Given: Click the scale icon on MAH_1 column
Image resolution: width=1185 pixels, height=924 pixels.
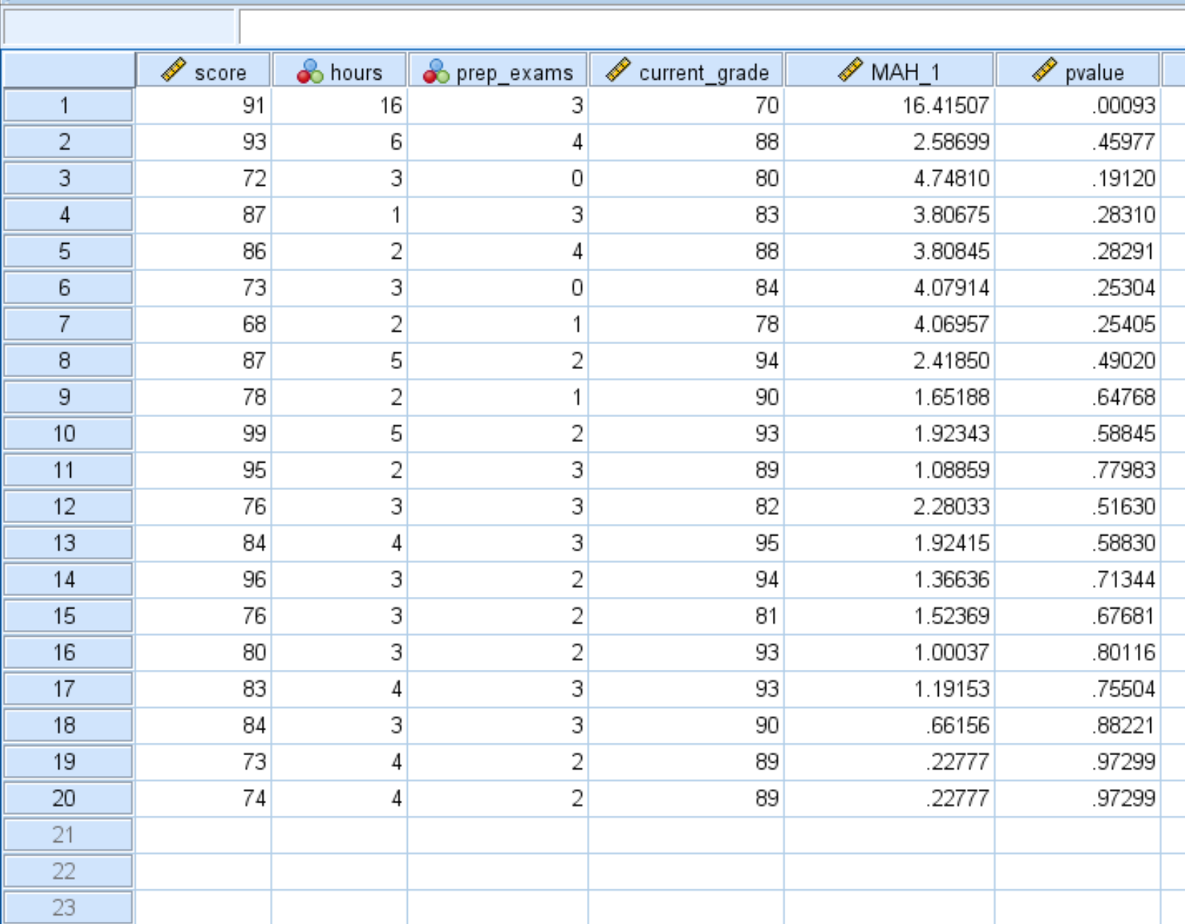Looking at the screenshot, I should pos(850,70).
